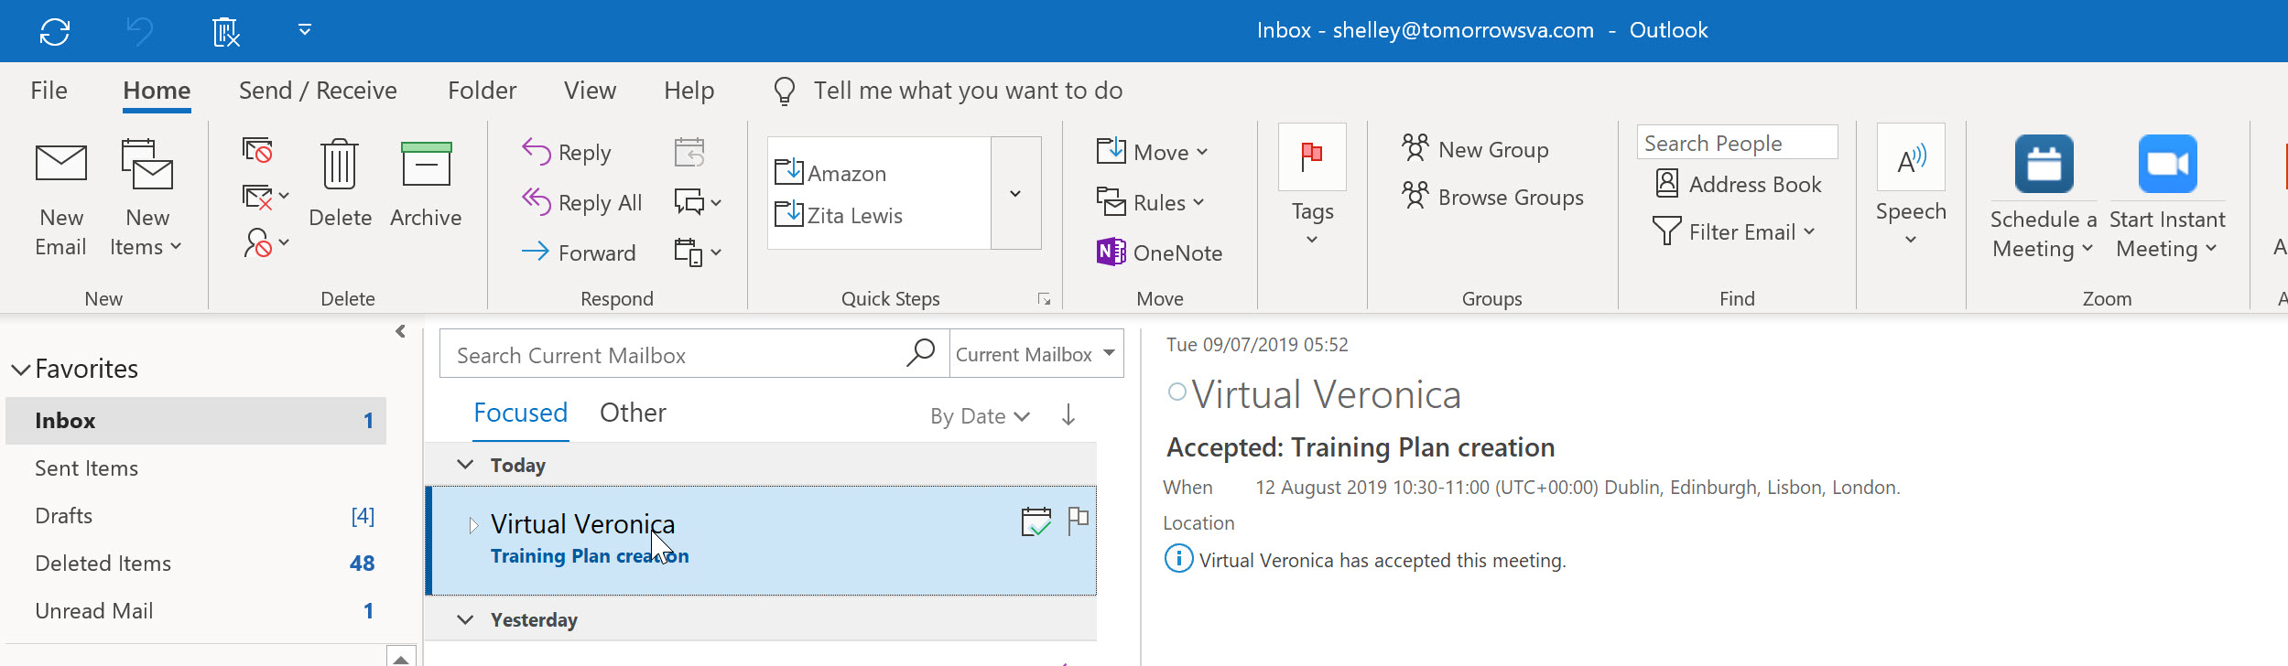Click the Send/Receive All Folders sync icon

tap(55, 32)
